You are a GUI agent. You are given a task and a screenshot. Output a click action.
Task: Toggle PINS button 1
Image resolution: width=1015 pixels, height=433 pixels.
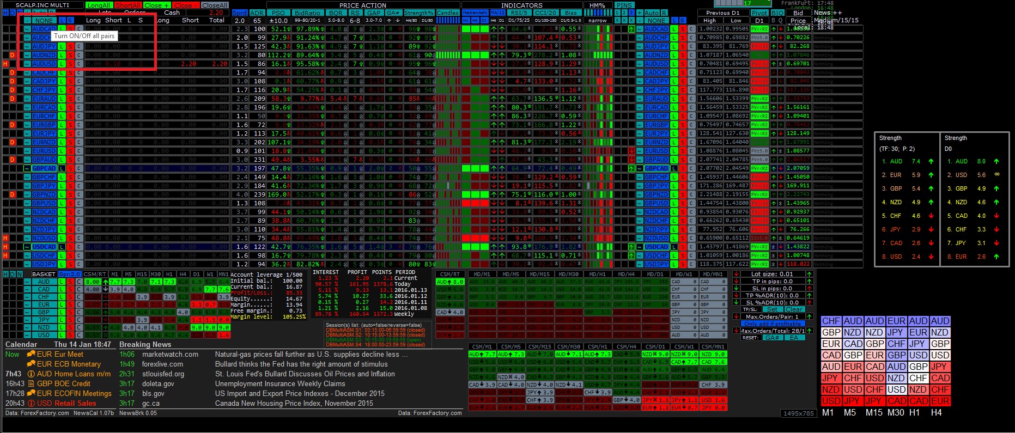pos(617,13)
